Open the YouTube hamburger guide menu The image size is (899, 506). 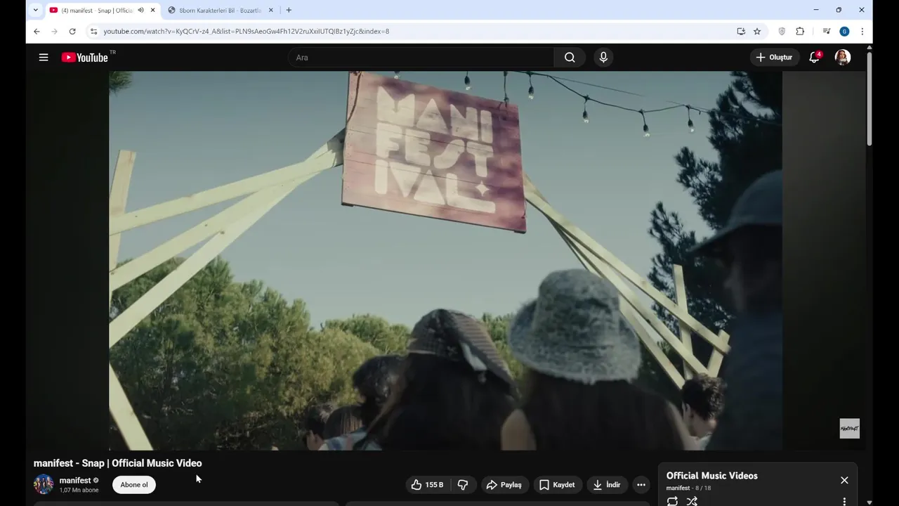[x=44, y=58]
